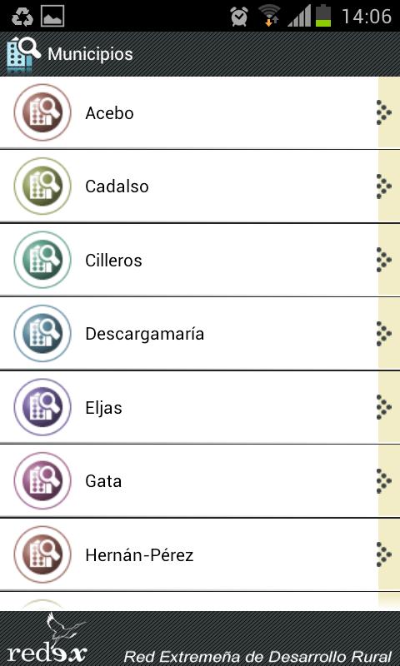Tap the blue Descargamaría municipality icon
The image size is (400, 666).
pos(42,334)
